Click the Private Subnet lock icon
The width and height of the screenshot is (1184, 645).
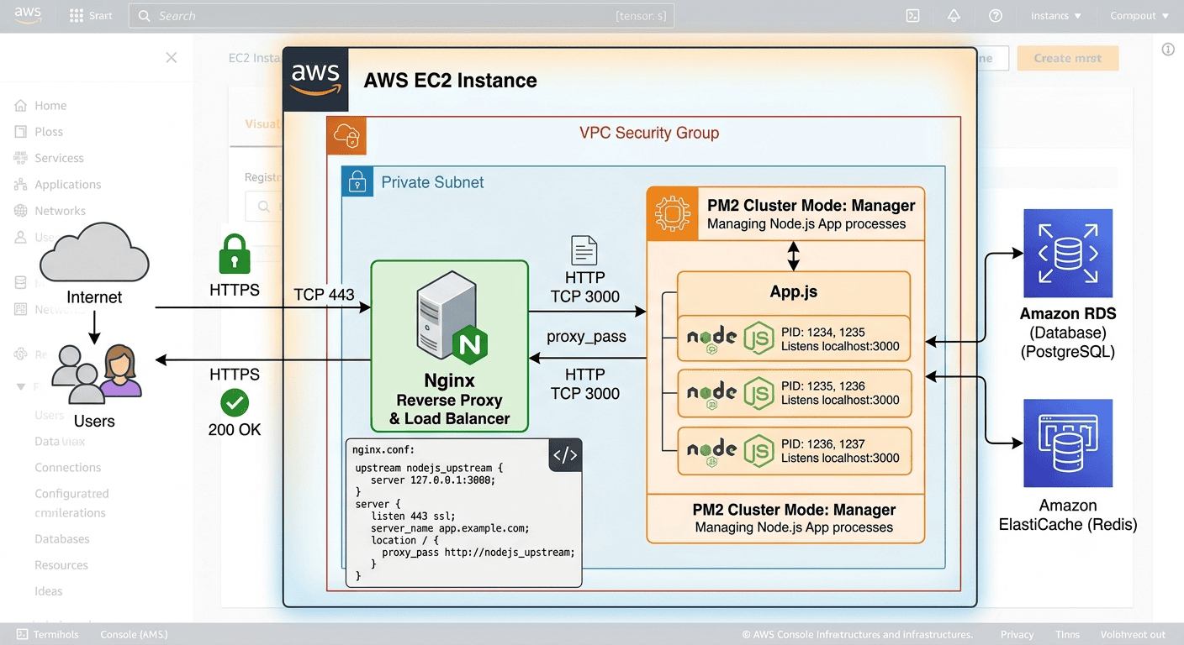357,181
